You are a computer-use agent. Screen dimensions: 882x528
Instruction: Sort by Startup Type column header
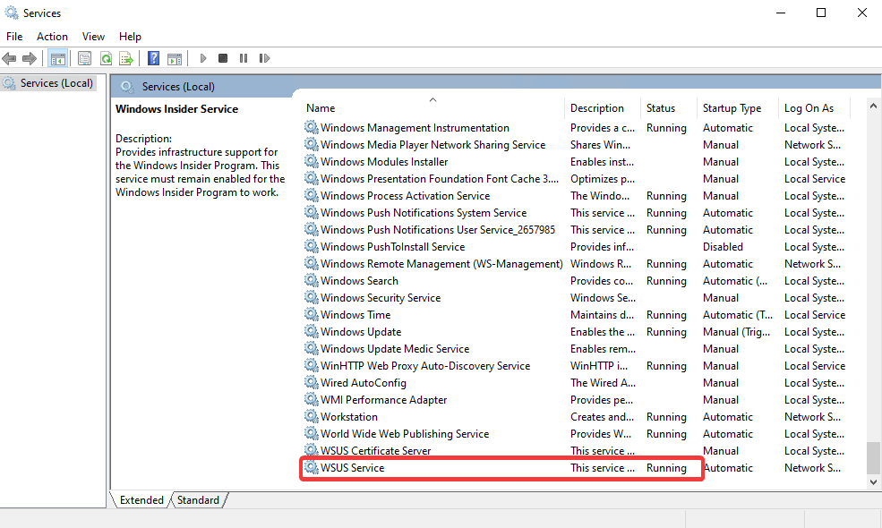click(x=732, y=108)
